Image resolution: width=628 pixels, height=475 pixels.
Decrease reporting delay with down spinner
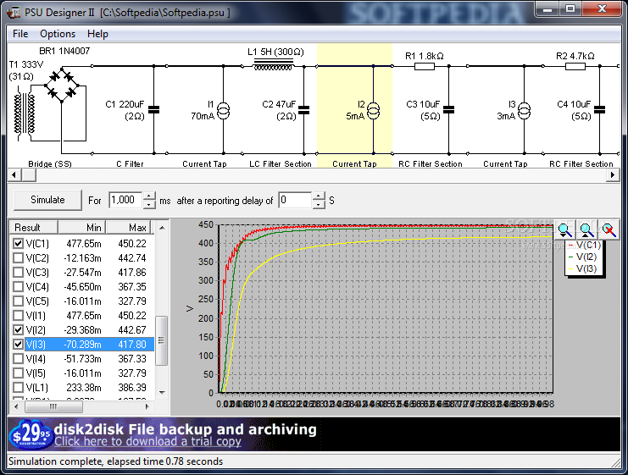pyautogui.click(x=319, y=204)
